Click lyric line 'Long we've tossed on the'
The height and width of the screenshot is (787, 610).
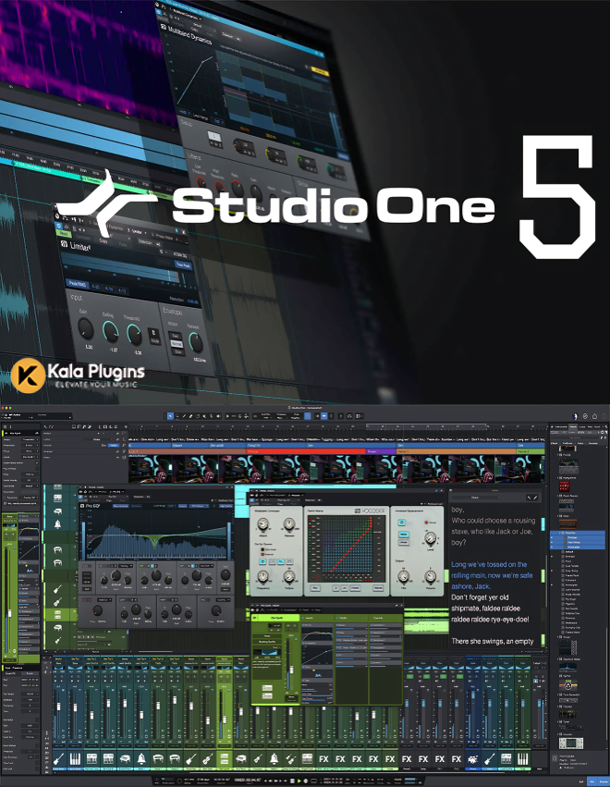489,564
